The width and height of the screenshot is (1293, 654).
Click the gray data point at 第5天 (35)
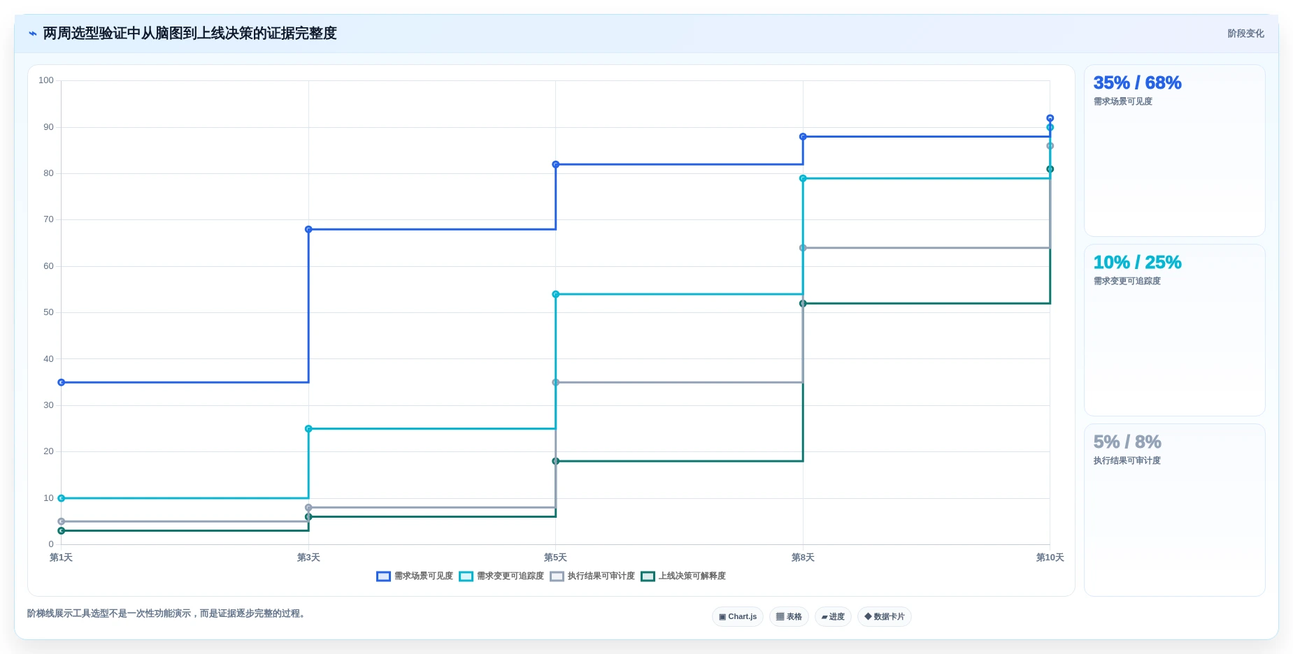(556, 382)
